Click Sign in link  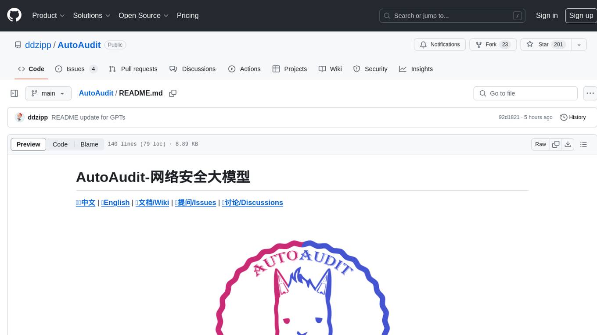pyautogui.click(x=547, y=15)
